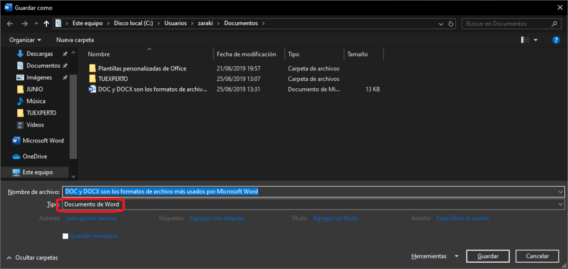Open the Organizar menu

point(25,40)
